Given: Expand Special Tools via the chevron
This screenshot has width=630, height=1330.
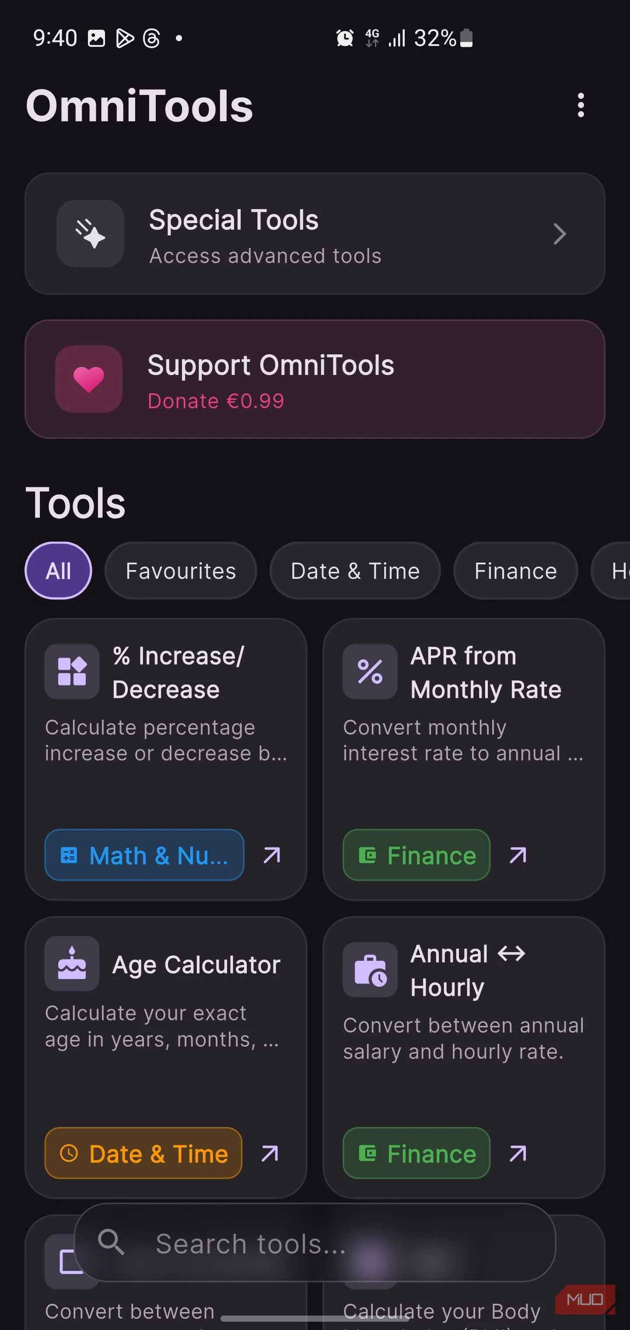Looking at the screenshot, I should 560,234.
